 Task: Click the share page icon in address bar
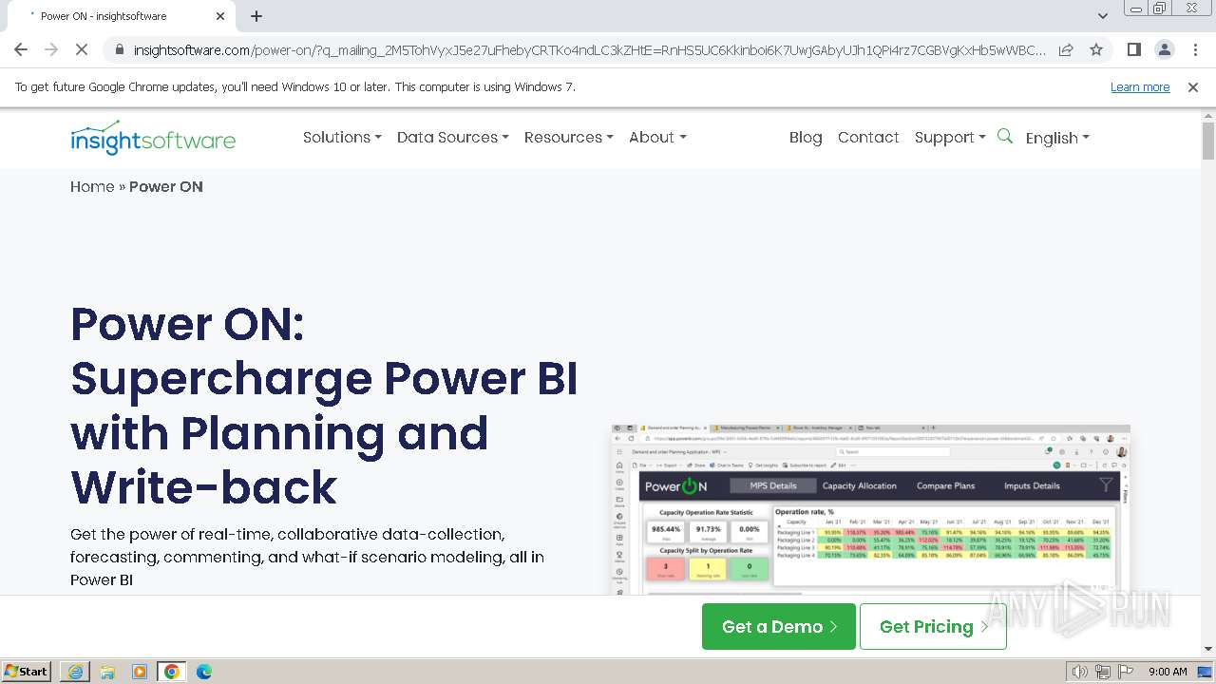pos(1066,49)
